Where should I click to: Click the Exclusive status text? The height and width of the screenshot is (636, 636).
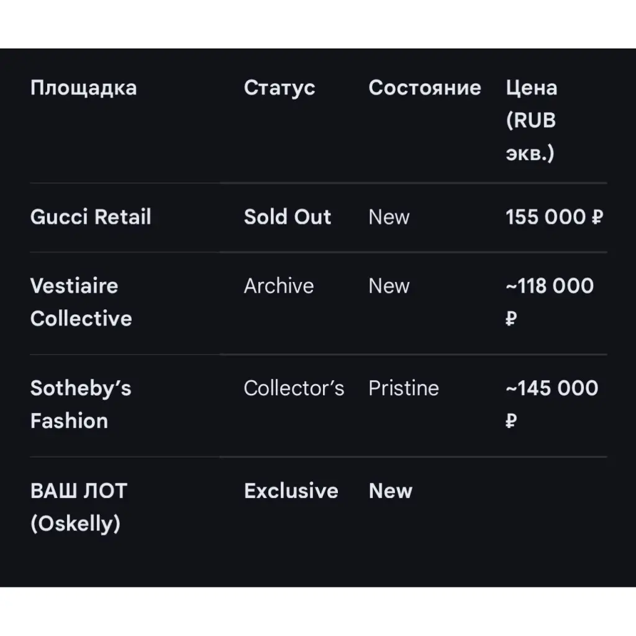[291, 491]
